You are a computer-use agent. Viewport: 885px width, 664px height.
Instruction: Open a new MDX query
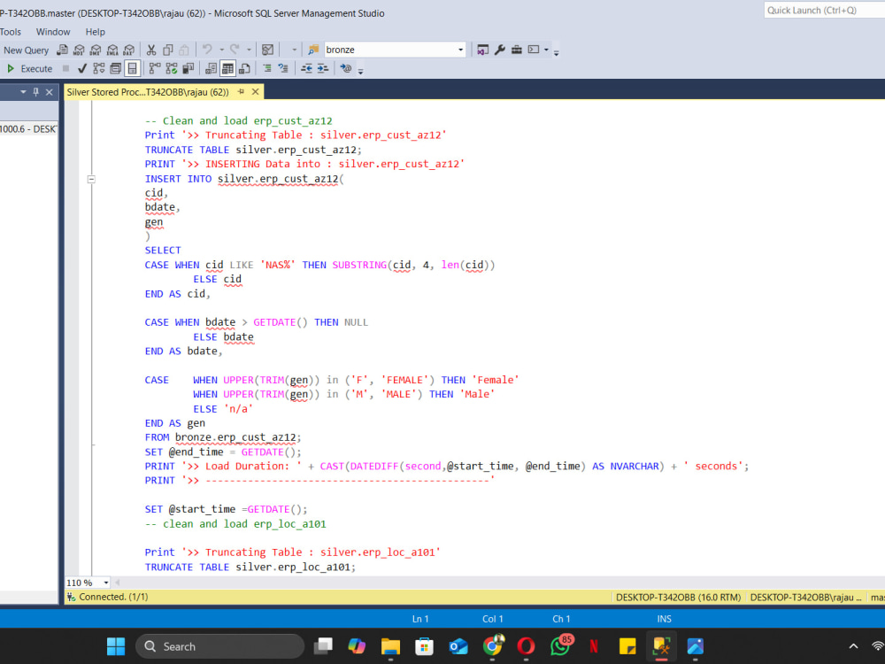(79, 50)
